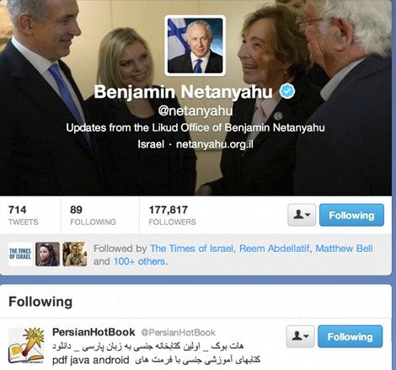This screenshot has height=370, width=396.
Task: Open Matthew Bell's follower avatar
Action: pos(74,254)
